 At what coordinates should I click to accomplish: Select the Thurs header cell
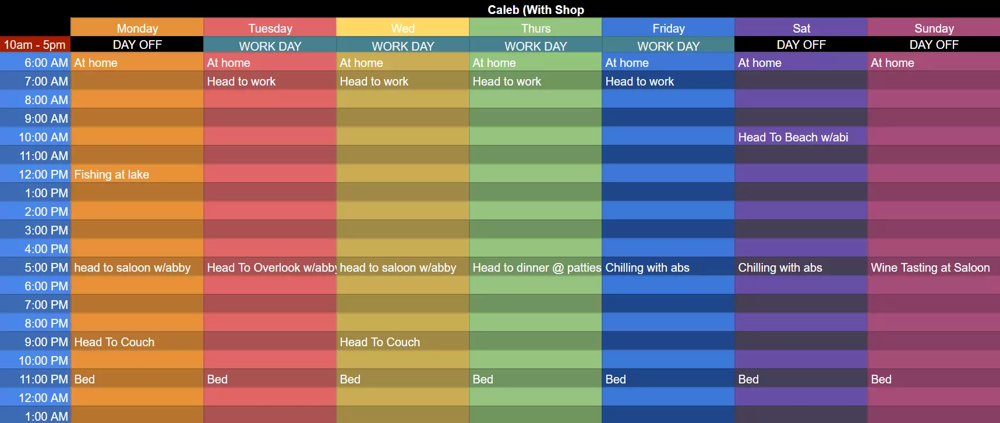pos(535,28)
